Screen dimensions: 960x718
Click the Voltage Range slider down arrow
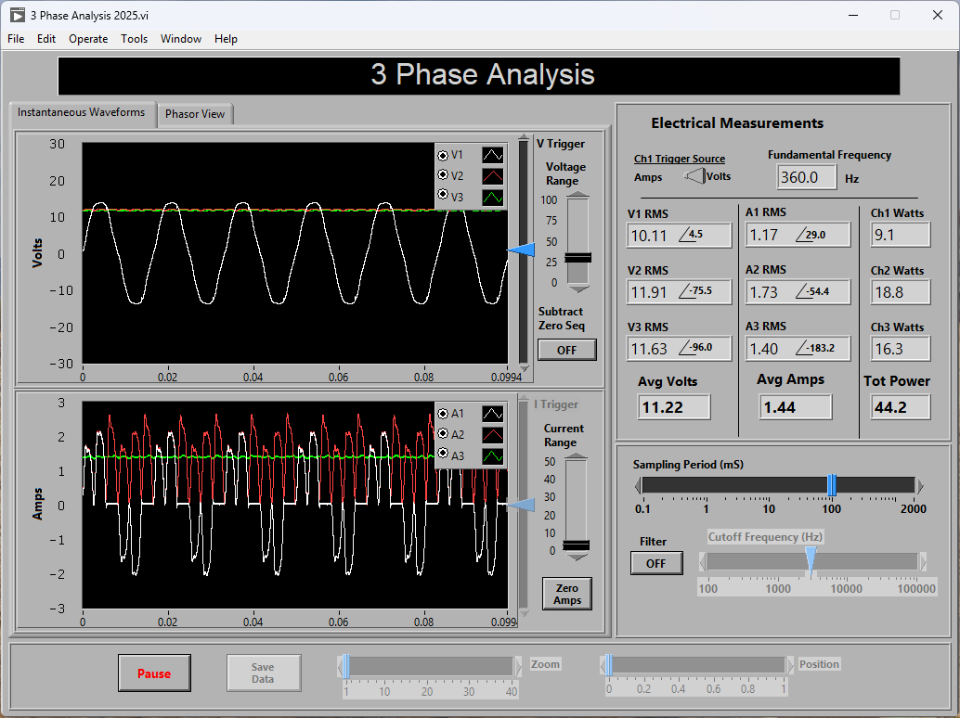pyautogui.click(x=577, y=289)
